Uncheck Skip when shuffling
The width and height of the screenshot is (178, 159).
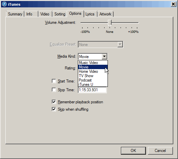coord(54,109)
